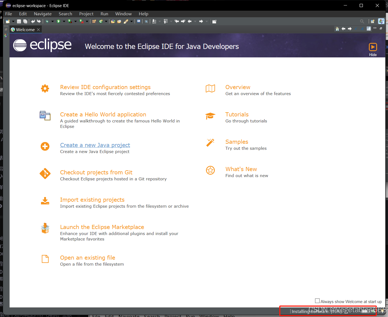Click the Save All toolbar icon
The height and width of the screenshot is (317, 388).
[25, 21]
